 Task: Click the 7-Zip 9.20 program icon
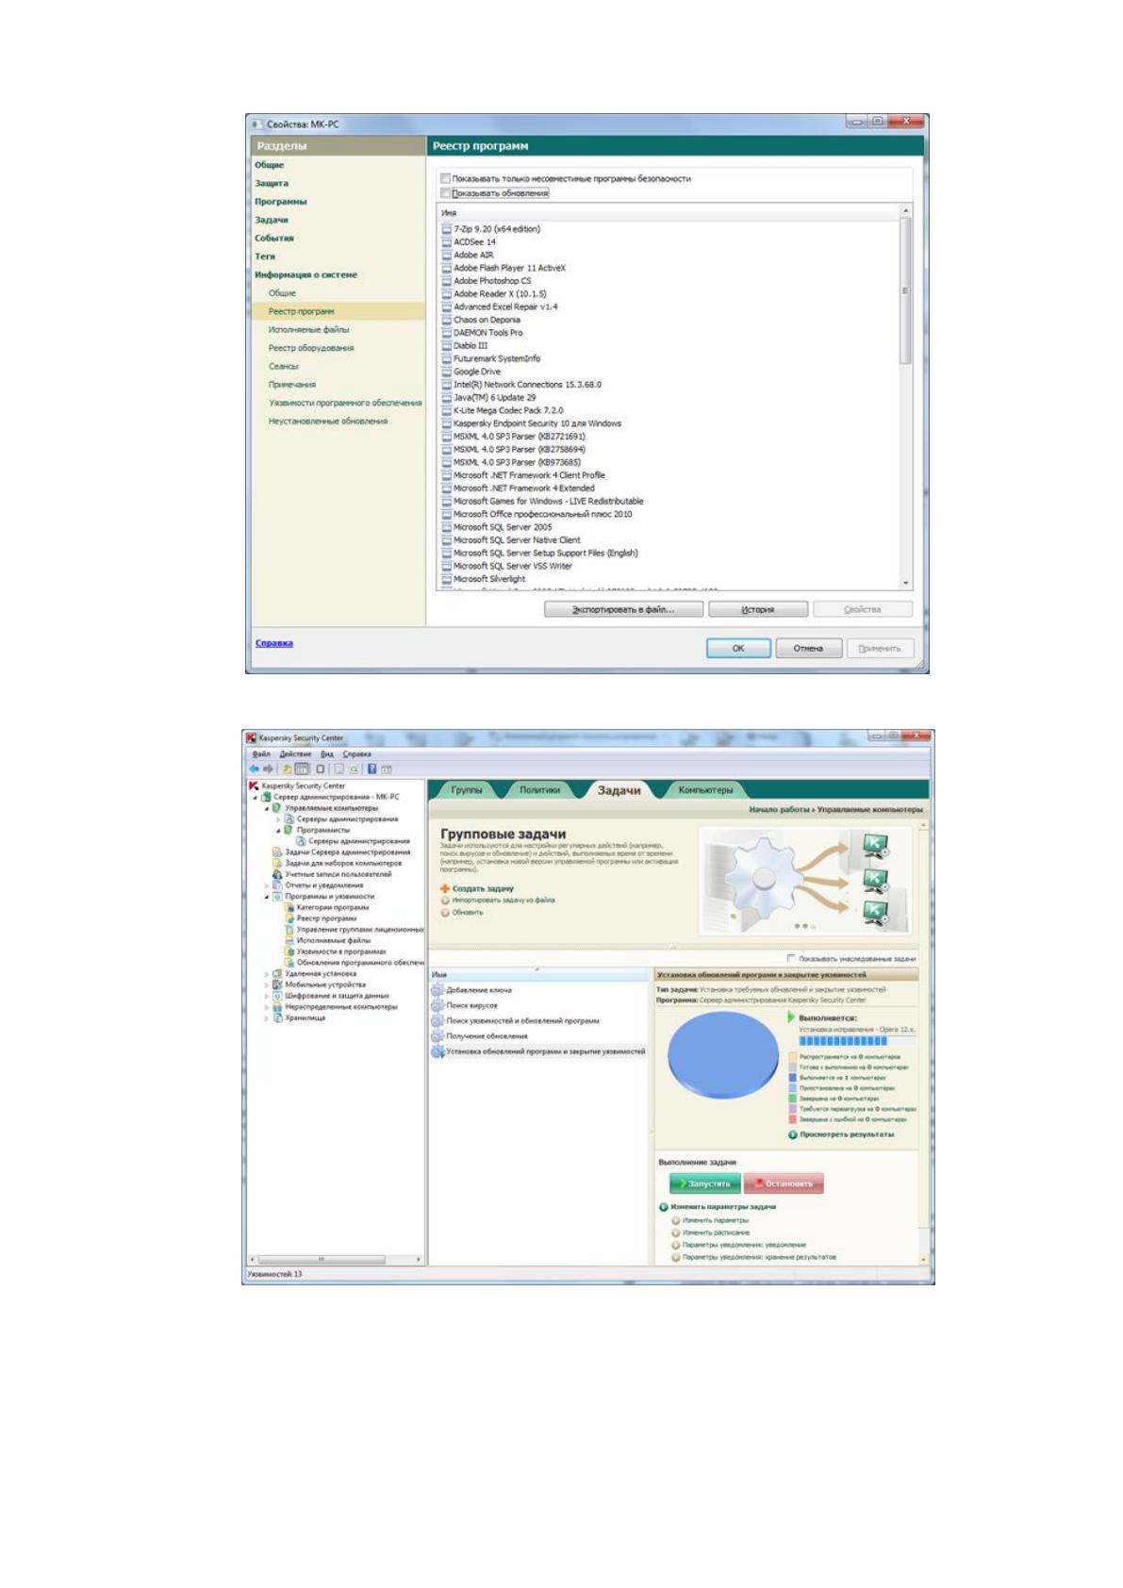coord(447,229)
